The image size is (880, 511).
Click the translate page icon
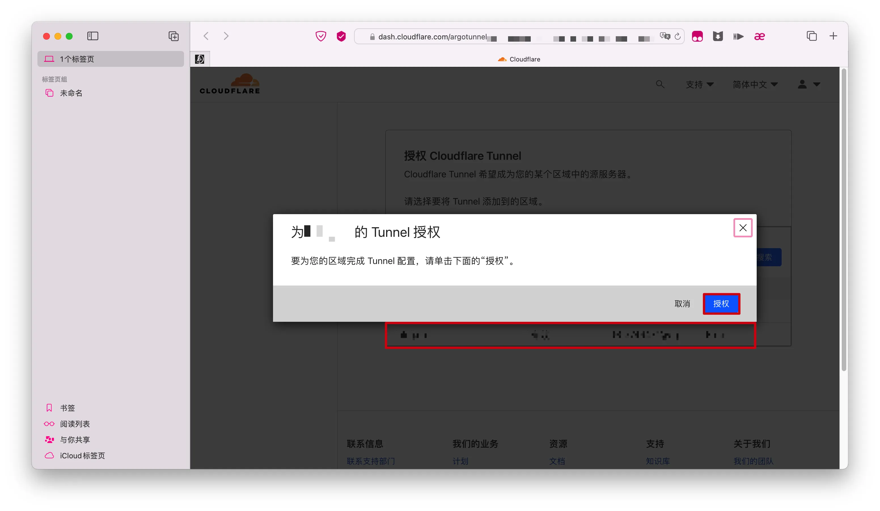tap(665, 36)
